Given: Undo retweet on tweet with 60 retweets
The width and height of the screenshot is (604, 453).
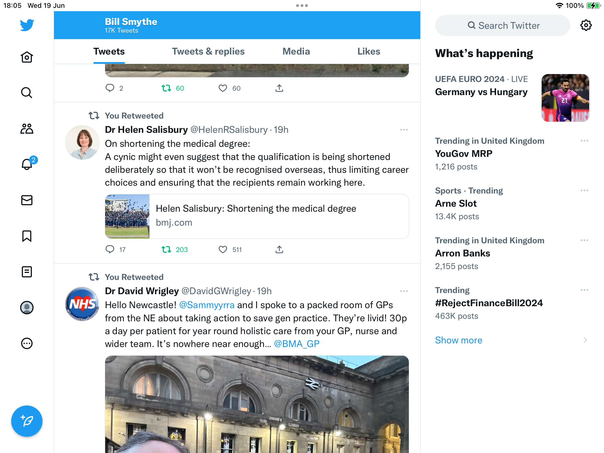Looking at the screenshot, I should (166, 88).
